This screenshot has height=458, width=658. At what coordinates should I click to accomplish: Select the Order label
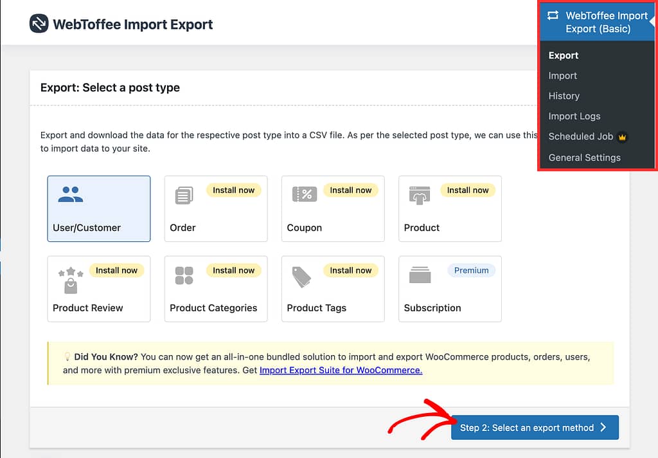point(182,228)
